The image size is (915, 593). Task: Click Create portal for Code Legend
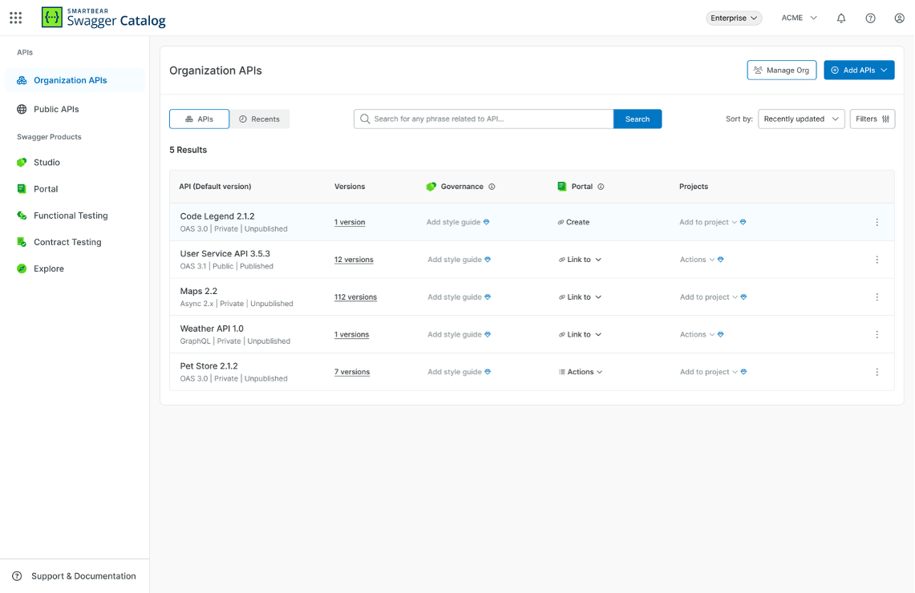click(x=573, y=222)
